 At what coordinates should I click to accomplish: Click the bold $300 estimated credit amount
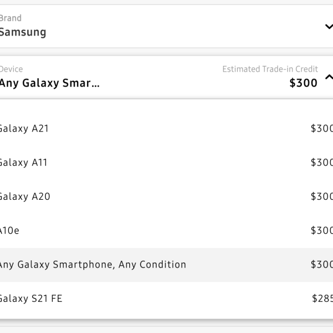coord(304,83)
